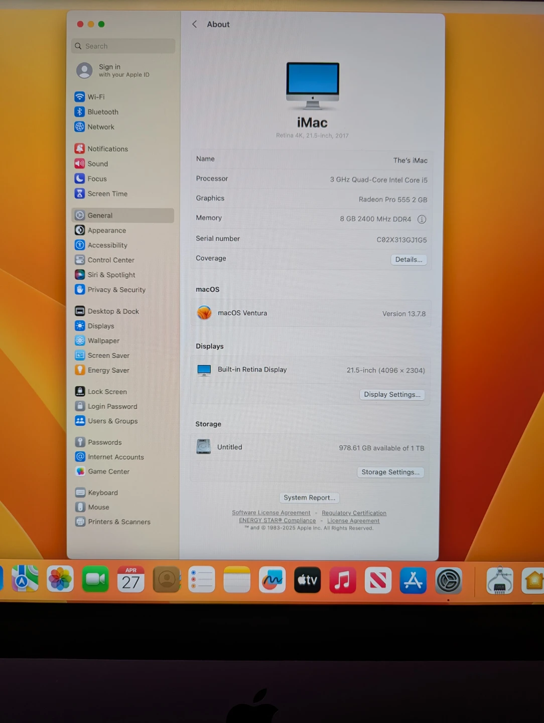Open Maps from the Dock

[x=25, y=579]
